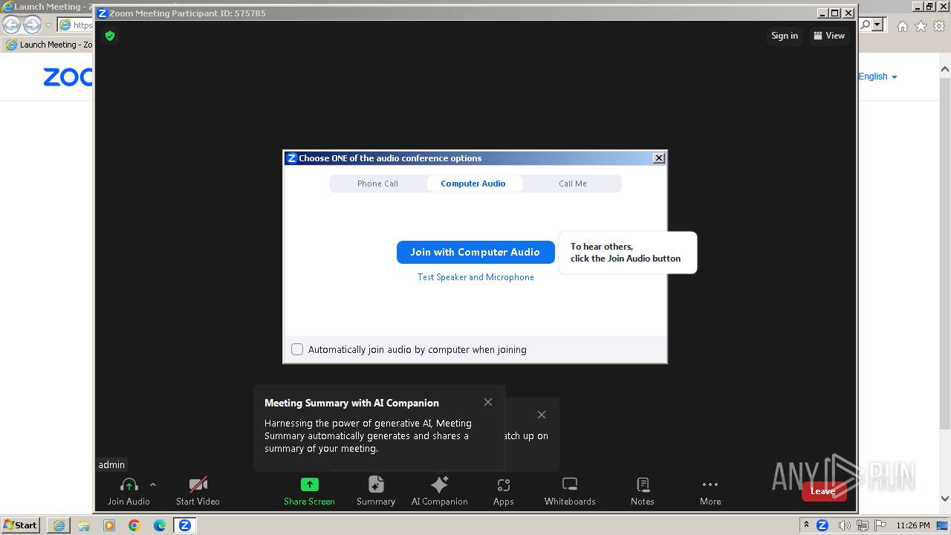Click Sign in at top right
Screen dimensions: 951x535
point(785,36)
